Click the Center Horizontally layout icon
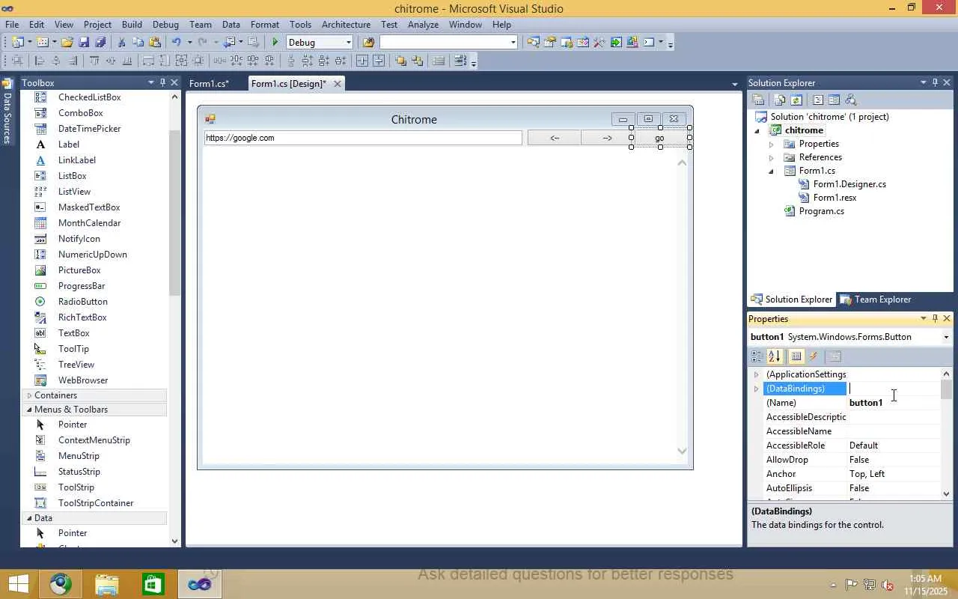This screenshot has width=958, height=599. pos(362,61)
